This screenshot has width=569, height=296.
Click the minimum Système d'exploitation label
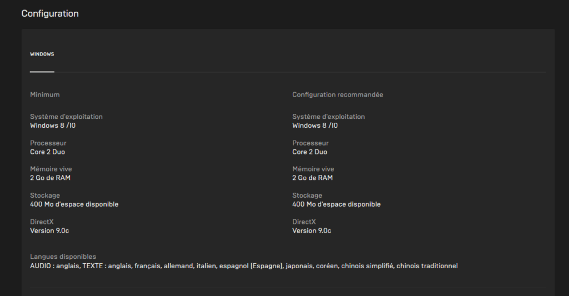tap(67, 117)
